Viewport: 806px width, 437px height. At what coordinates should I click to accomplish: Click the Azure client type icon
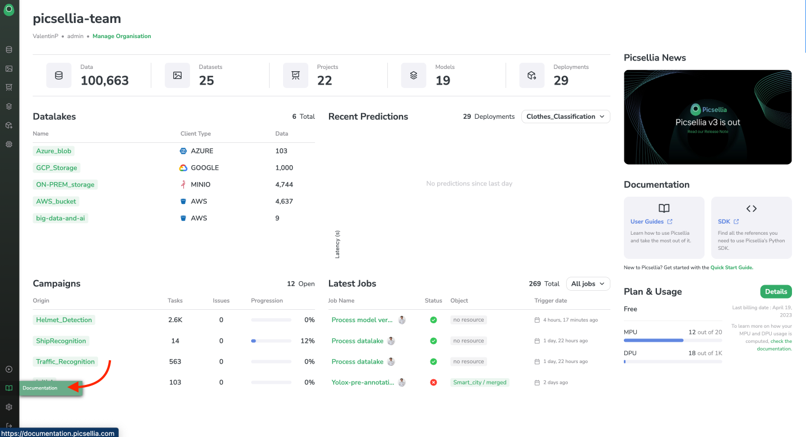point(183,151)
